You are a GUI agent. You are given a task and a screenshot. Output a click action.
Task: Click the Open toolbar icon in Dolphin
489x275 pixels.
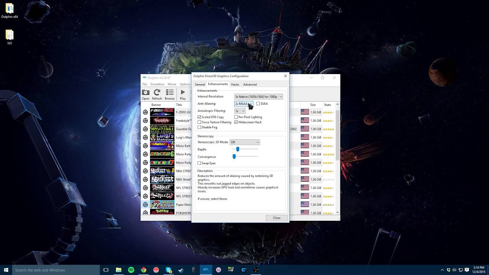146,94
